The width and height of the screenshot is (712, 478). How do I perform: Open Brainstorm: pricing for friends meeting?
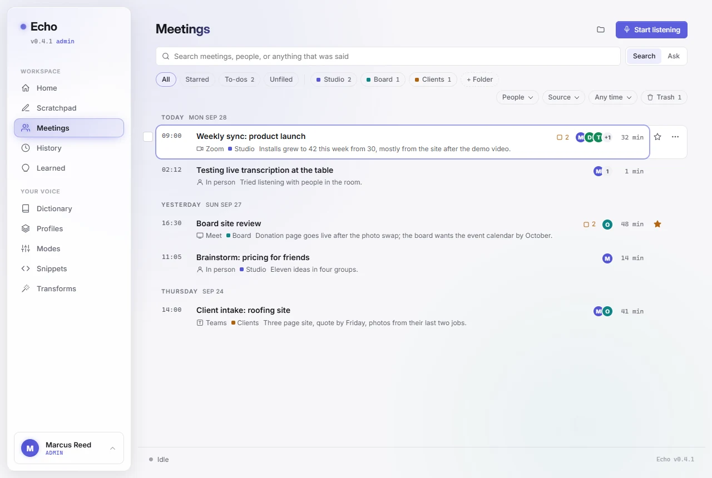[x=403, y=263]
